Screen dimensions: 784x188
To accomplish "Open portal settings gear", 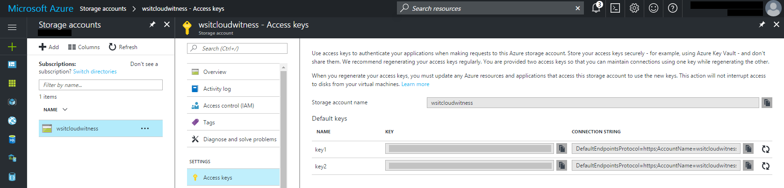I will click(634, 8).
